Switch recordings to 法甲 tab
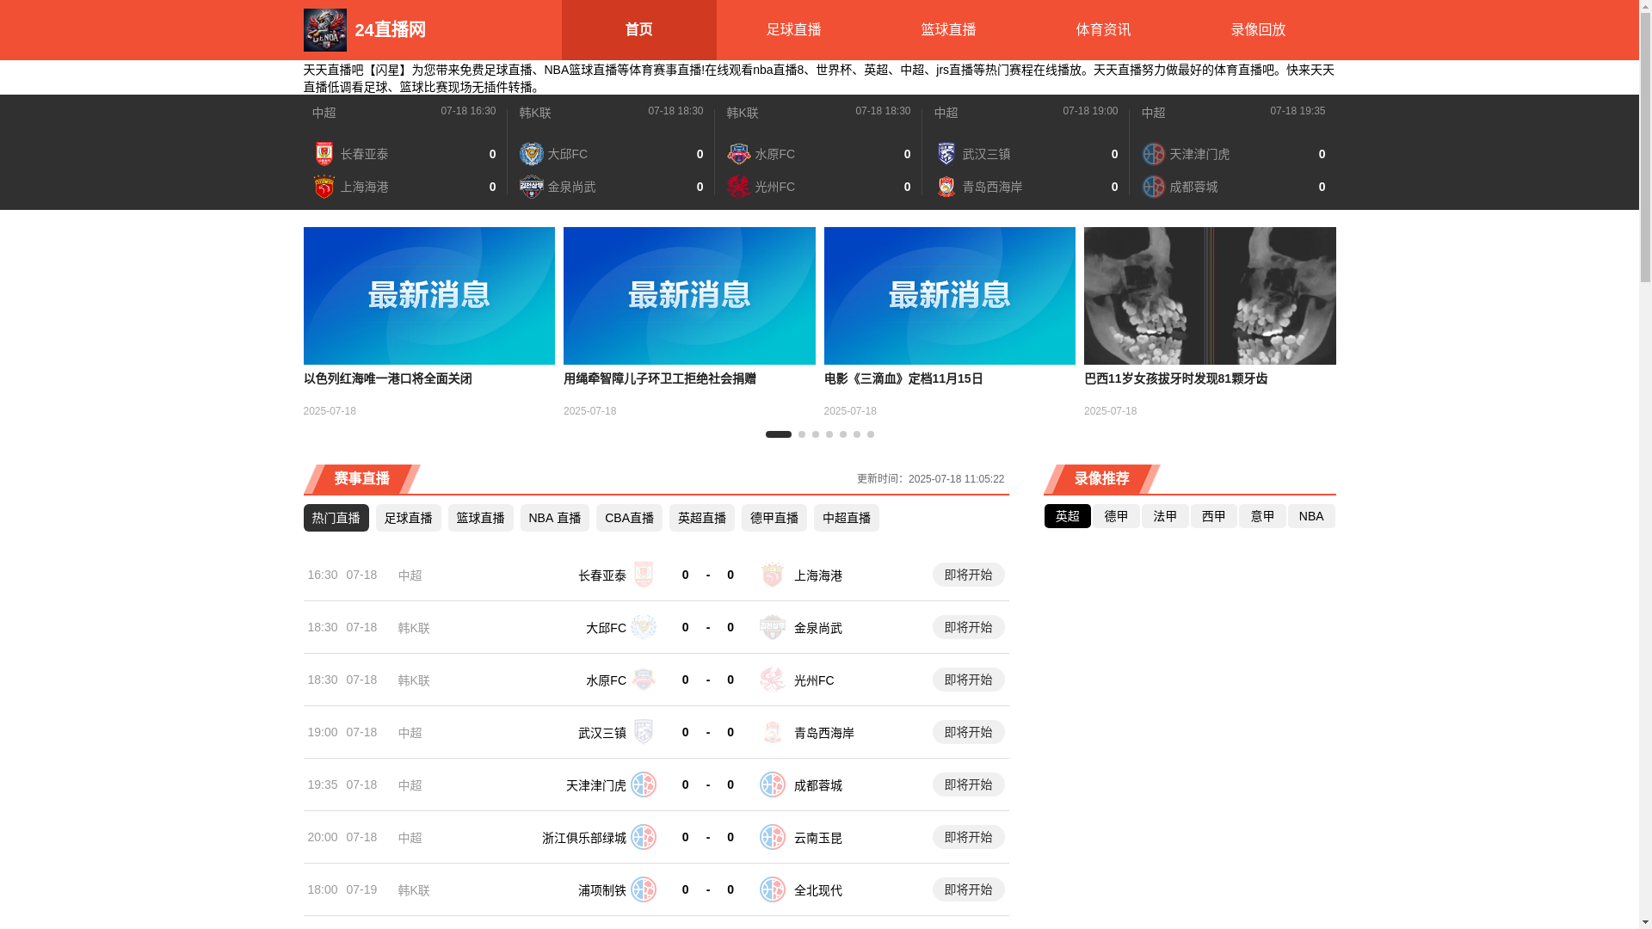Screen dimensions: 1652x929 (x=1165, y=516)
